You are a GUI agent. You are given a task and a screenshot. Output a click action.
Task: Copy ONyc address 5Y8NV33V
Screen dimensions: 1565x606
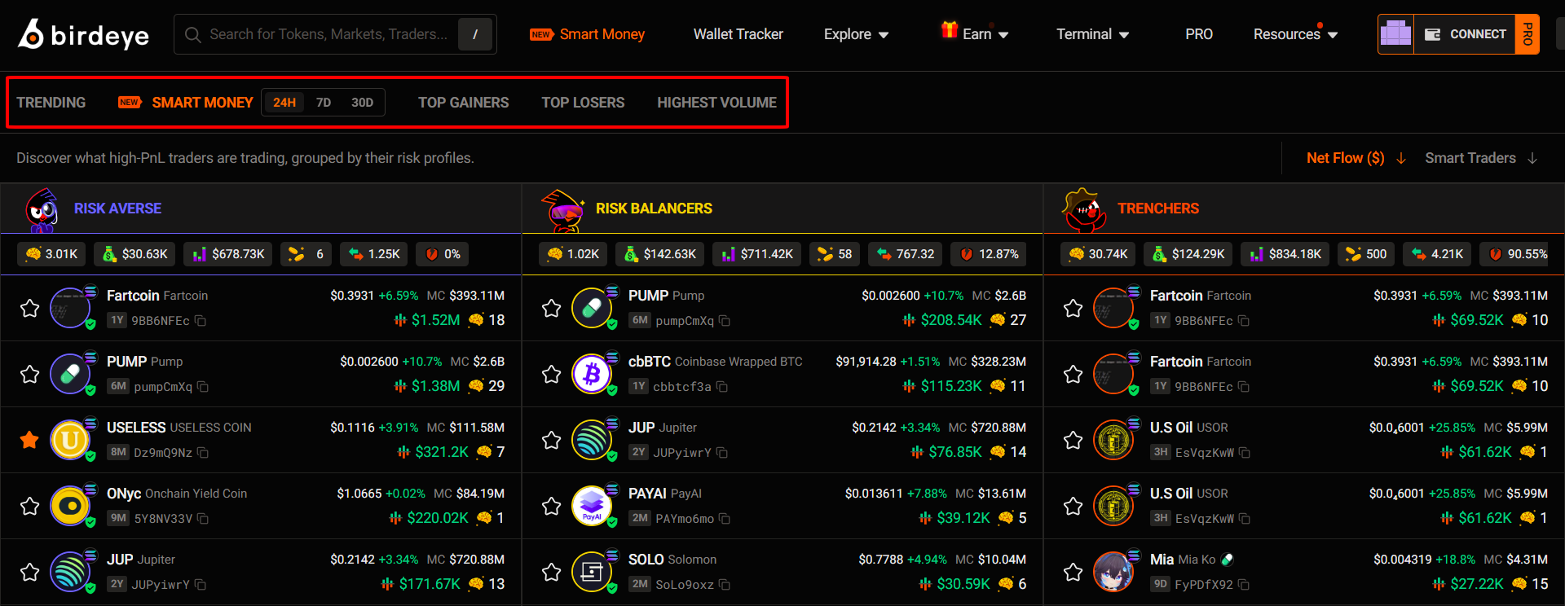pyautogui.click(x=203, y=519)
